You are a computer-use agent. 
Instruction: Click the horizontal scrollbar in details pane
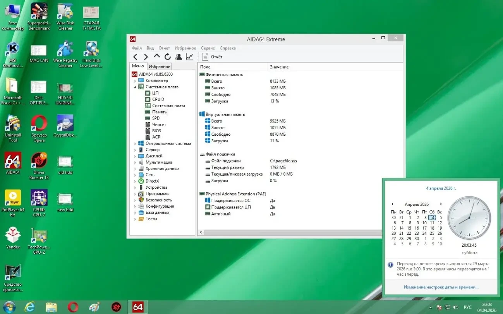[x=290, y=232]
